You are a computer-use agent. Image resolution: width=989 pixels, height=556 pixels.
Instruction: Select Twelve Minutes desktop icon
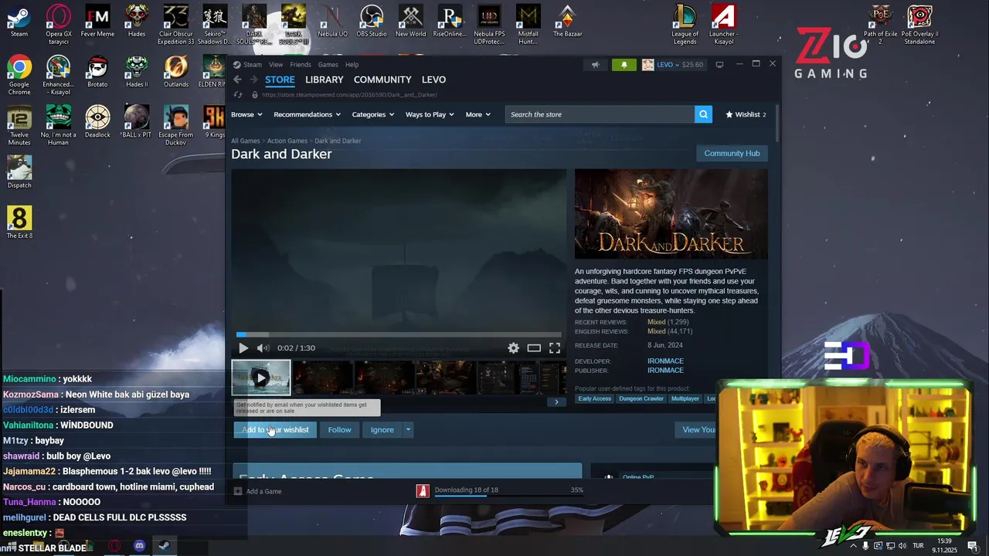click(19, 125)
